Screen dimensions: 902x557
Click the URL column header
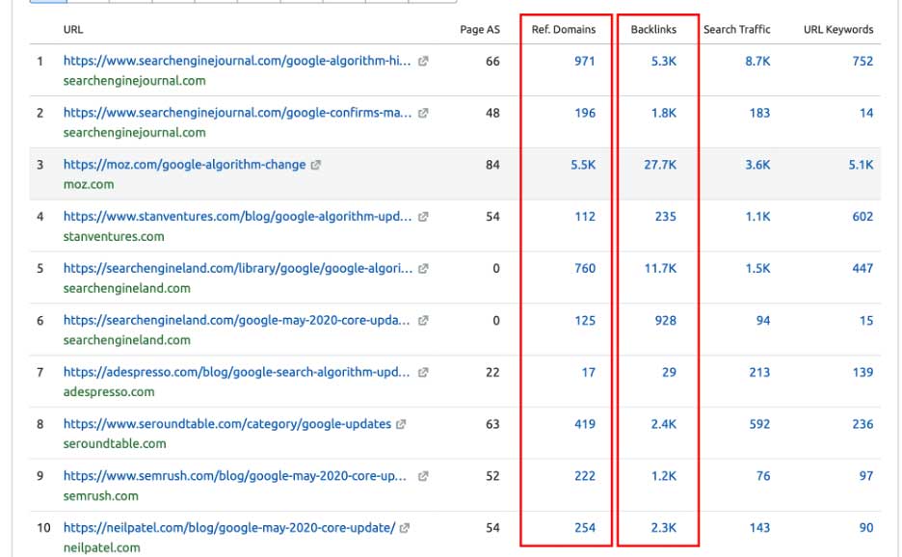tap(73, 29)
